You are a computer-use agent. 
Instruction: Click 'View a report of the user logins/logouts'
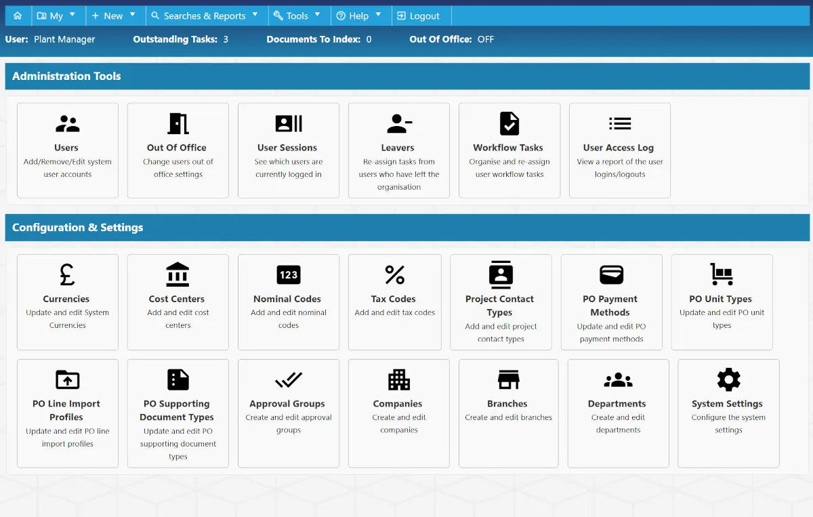pos(620,168)
